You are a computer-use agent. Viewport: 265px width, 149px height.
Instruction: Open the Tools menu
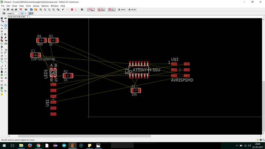coord(28,6)
